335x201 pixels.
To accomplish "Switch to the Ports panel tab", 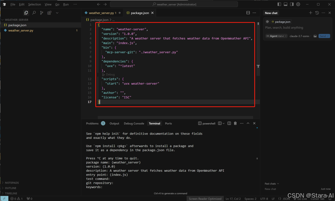I will [168, 123].
